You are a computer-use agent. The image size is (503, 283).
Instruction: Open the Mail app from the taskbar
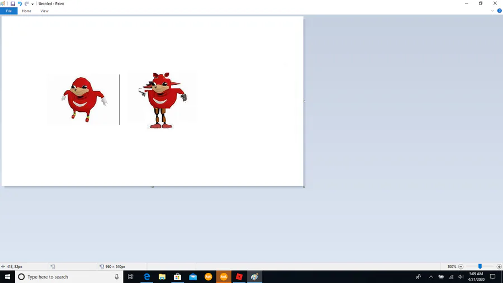click(193, 277)
